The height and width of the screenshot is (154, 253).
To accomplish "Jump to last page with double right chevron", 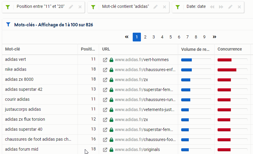I will 215,37.
